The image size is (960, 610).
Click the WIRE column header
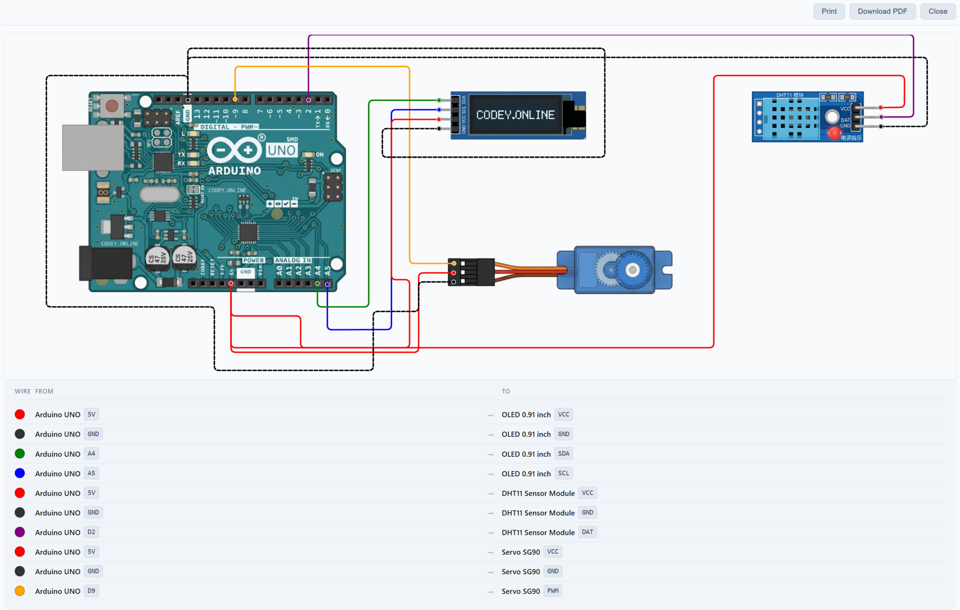[x=22, y=391]
